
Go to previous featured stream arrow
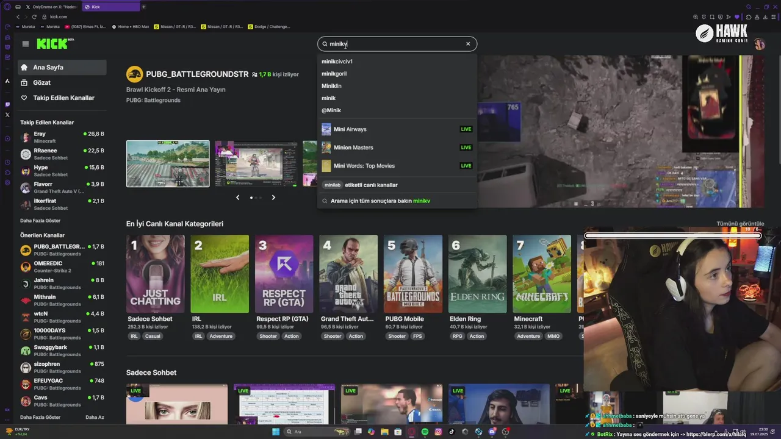[x=238, y=198]
